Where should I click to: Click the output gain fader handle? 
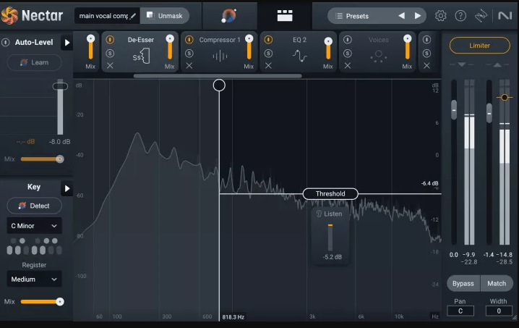pyautogui.click(x=489, y=113)
